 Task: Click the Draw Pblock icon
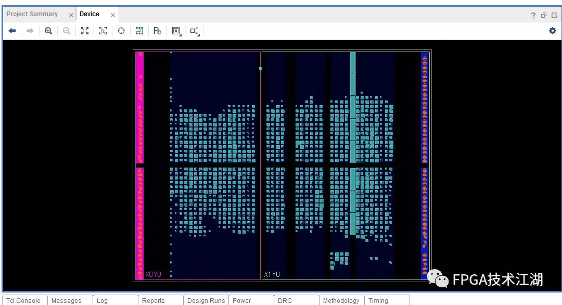pos(158,31)
